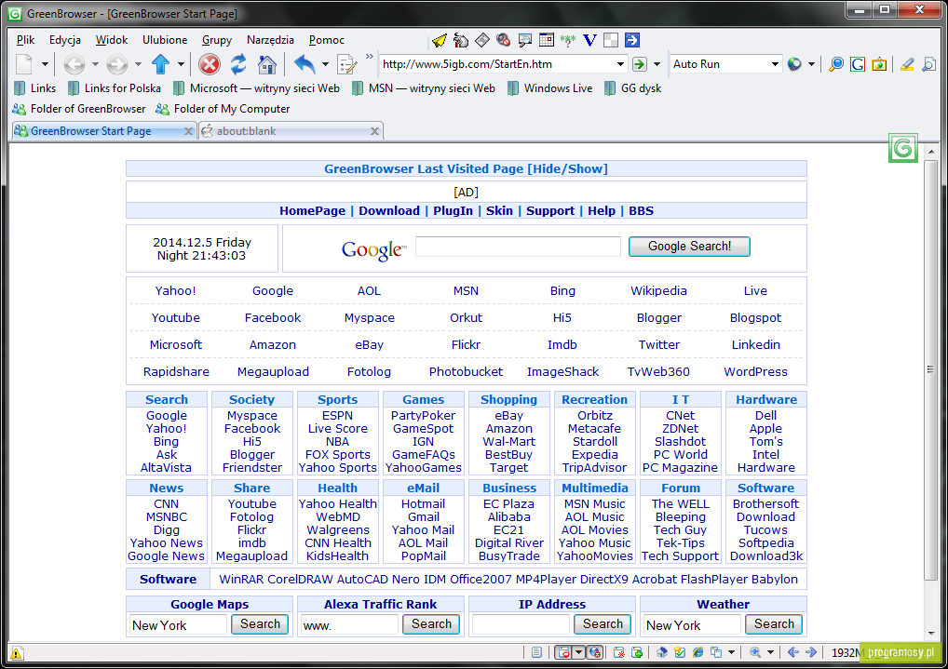Viewport: 948px width, 669px height.
Task: Open the Softpedia link under Software
Action: click(x=766, y=542)
